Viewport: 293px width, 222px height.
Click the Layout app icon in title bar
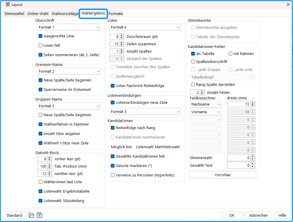point(8,4)
